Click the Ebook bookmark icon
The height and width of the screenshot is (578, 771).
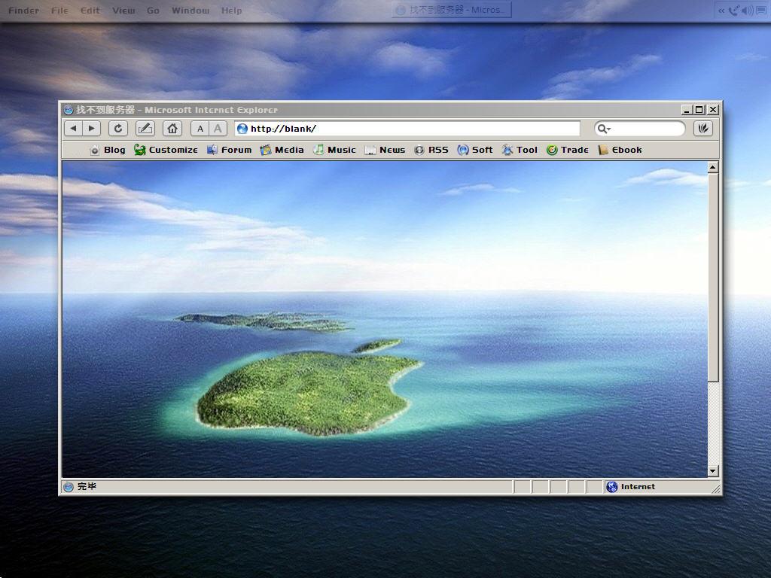[x=603, y=150]
